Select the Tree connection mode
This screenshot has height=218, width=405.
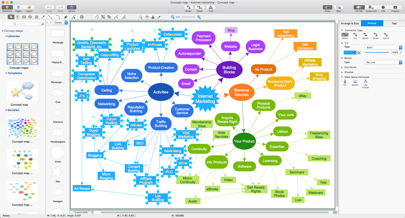tap(211, 8)
